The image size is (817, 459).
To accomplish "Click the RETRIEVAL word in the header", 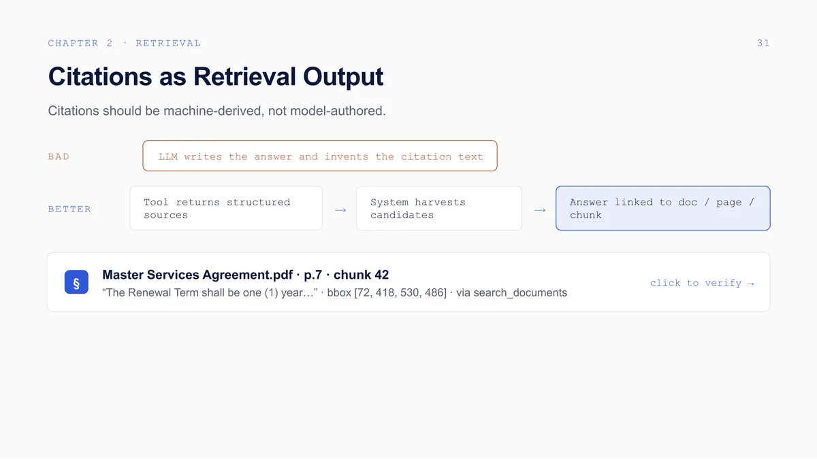I will pos(168,44).
